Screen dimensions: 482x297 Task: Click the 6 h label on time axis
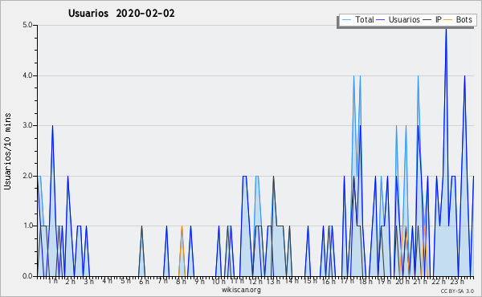144,282
